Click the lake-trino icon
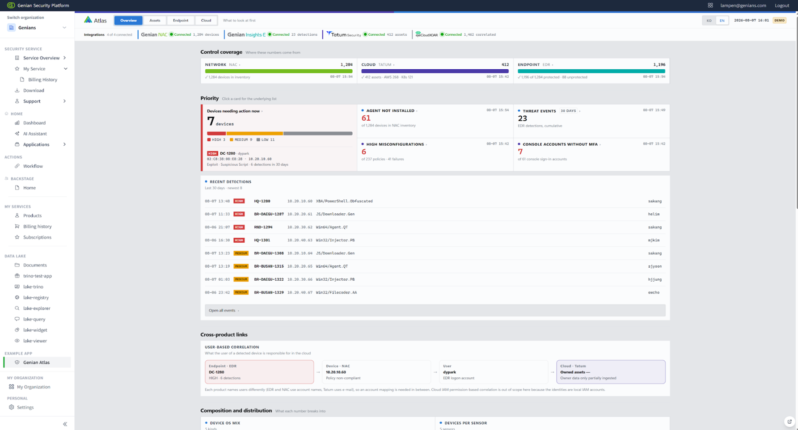 17,287
